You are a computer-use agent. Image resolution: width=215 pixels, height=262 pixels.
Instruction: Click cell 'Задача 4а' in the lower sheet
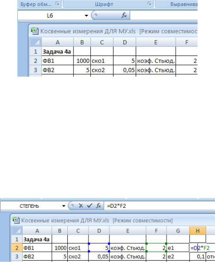click(37, 239)
